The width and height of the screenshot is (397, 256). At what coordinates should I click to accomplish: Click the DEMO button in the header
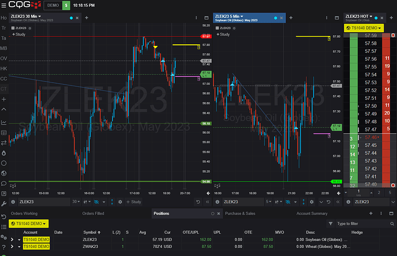click(51, 5)
